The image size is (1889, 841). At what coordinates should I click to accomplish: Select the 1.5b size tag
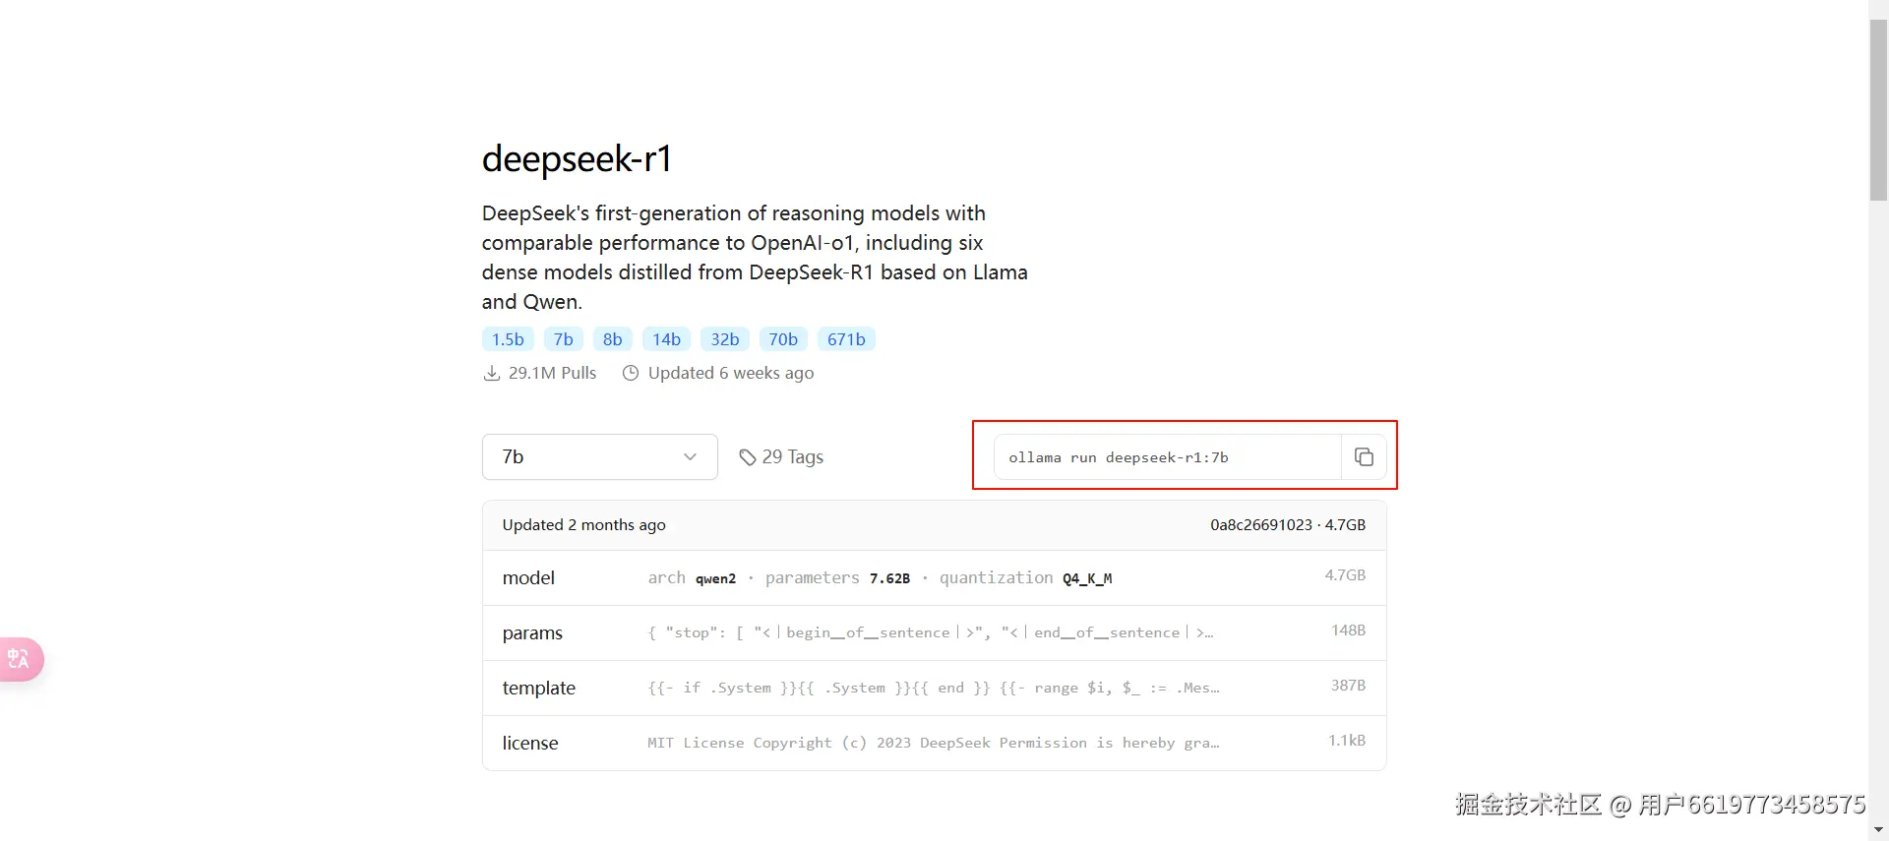click(508, 339)
